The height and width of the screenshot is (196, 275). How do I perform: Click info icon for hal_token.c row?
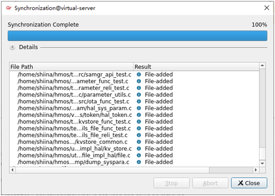(138, 115)
